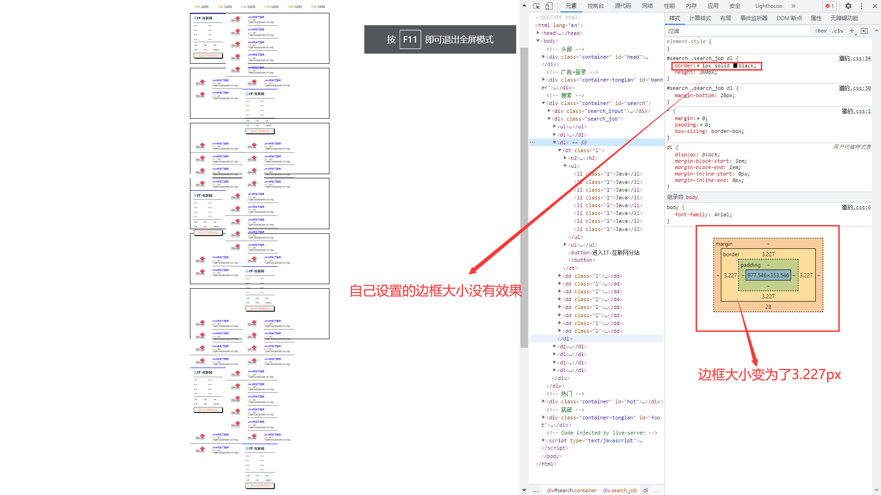Open the DevTools settings gear
This screenshot has height=495, width=881.
(x=848, y=6)
